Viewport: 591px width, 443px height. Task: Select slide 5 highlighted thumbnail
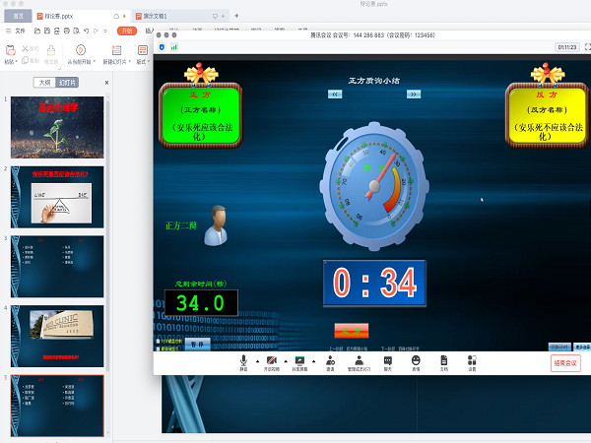click(x=57, y=406)
